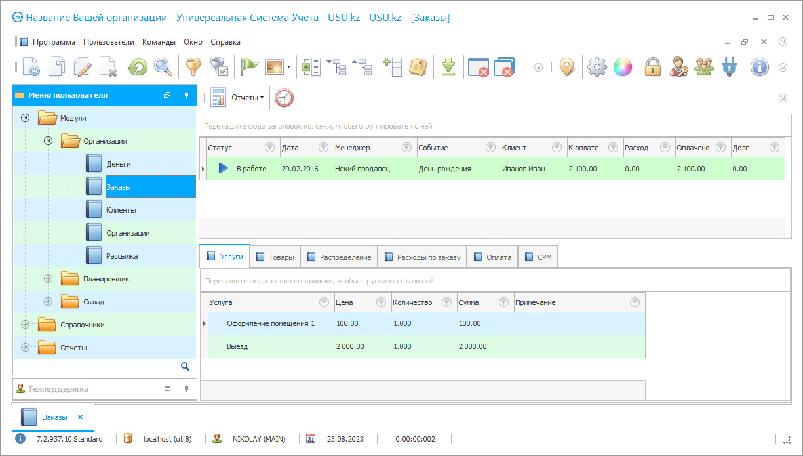803x456 pixels.
Task: Open the Справка menu
Action: coord(225,42)
